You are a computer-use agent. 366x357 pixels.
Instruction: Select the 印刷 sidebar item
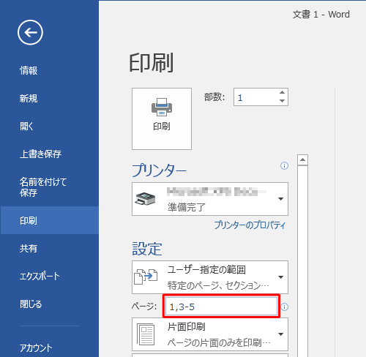coord(50,220)
